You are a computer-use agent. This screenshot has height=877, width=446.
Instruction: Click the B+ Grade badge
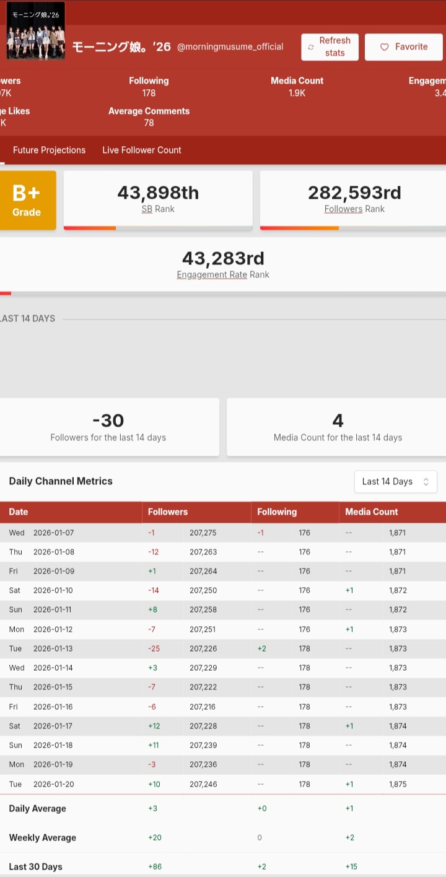pos(27,200)
